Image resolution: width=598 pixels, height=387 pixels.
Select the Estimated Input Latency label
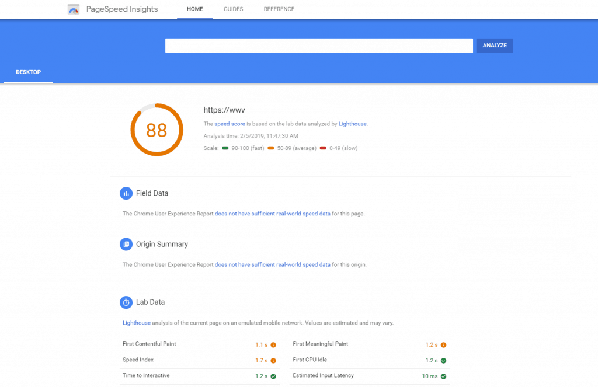[323, 375]
